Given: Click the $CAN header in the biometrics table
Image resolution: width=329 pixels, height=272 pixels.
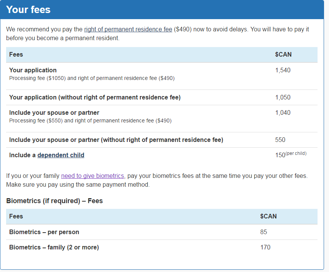Looking at the screenshot, I should click(268, 217).
